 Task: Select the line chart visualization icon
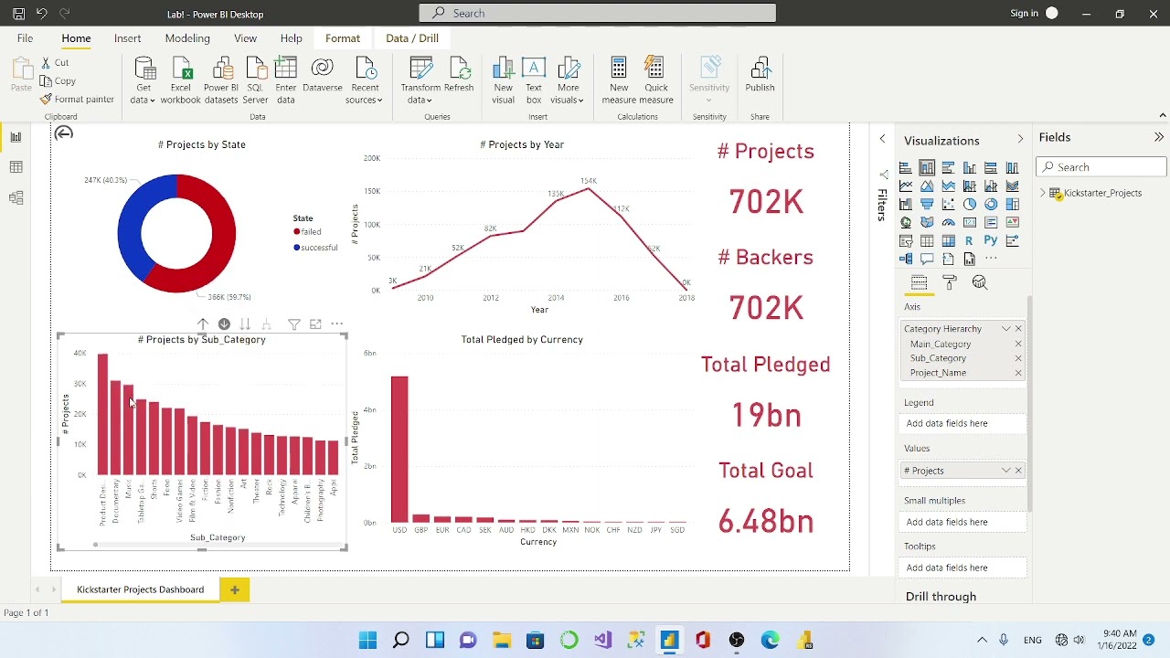click(x=906, y=186)
